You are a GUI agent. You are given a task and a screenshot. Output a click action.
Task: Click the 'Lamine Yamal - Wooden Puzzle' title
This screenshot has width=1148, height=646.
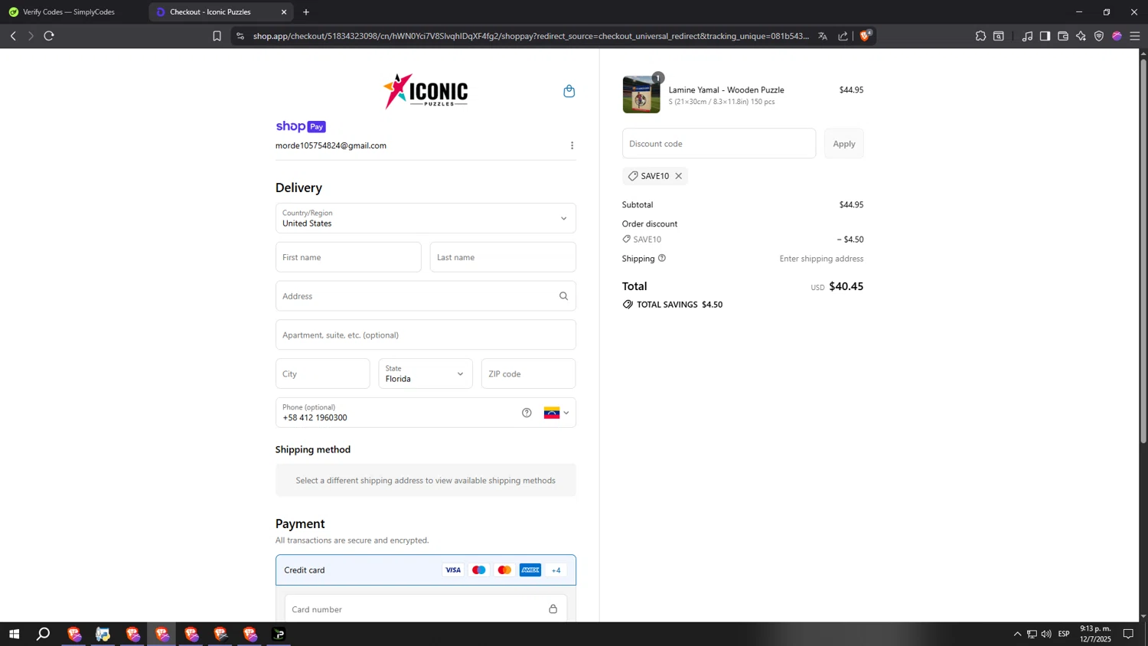tap(726, 90)
